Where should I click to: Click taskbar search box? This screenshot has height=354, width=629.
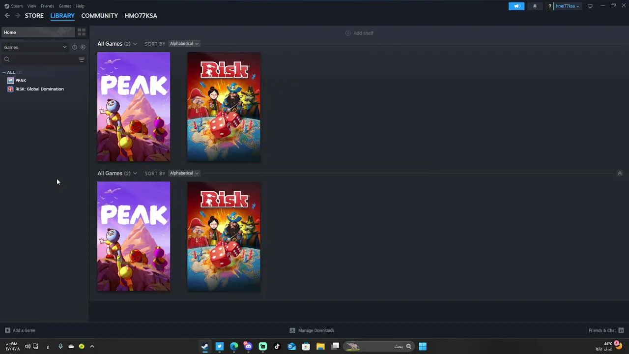[378, 347]
